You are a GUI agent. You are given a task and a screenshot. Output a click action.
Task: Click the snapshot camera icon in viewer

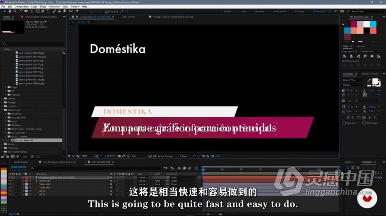point(119,156)
